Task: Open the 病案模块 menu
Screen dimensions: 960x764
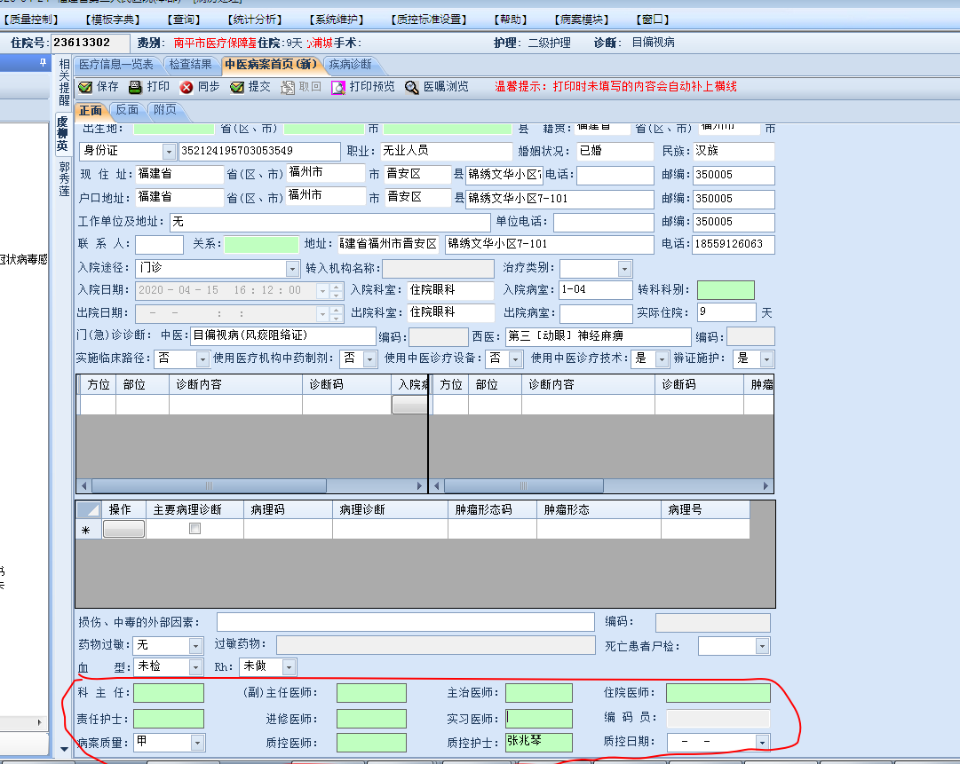Action: coord(582,20)
